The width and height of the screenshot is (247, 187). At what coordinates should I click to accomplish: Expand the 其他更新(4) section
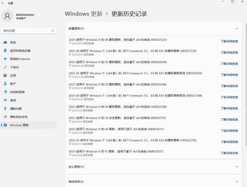click(x=154, y=181)
